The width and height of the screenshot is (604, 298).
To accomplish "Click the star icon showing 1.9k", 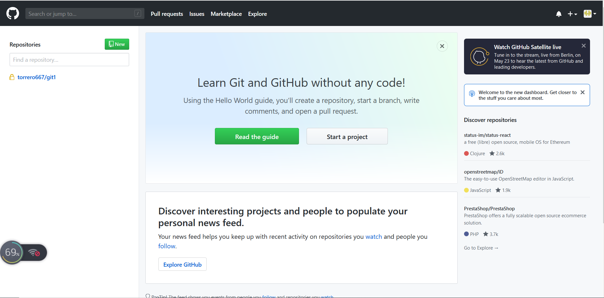I will tap(498, 190).
